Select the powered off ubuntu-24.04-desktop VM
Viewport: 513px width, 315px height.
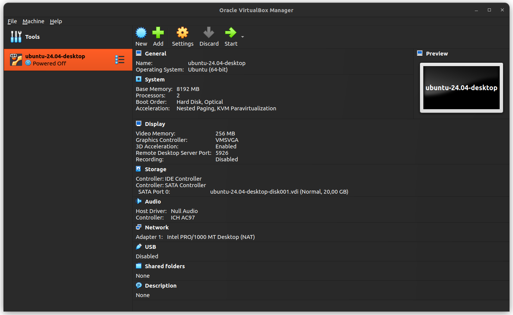coord(55,59)
